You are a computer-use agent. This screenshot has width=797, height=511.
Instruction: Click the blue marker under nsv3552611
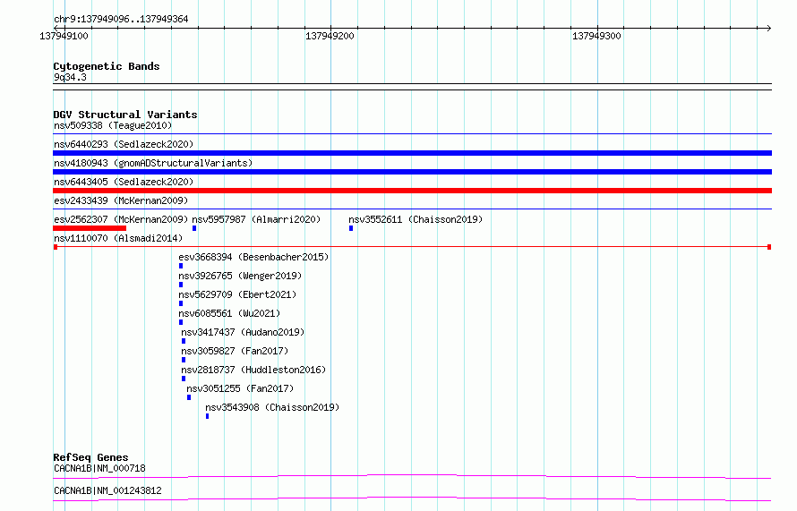pos(351,228)
